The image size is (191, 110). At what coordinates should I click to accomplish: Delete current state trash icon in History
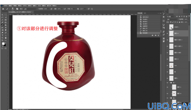point(158,35)
